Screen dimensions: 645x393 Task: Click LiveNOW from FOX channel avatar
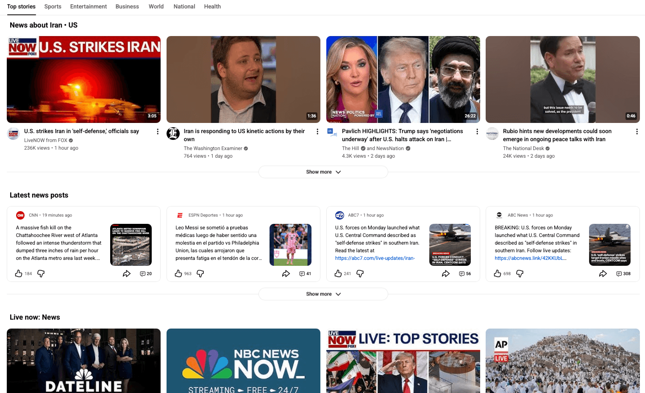pyautogui.click(x=14, y=134)
